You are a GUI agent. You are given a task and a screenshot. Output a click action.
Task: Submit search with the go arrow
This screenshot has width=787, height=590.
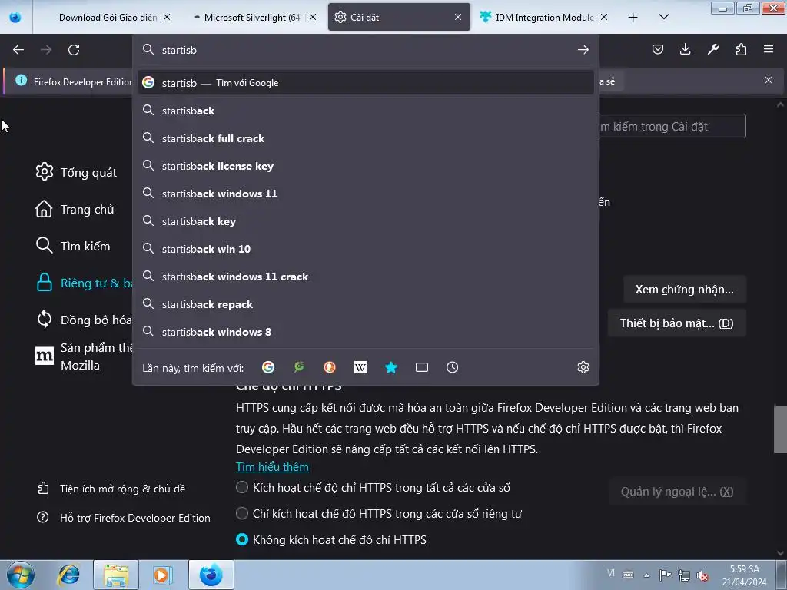tap(583, 50)
